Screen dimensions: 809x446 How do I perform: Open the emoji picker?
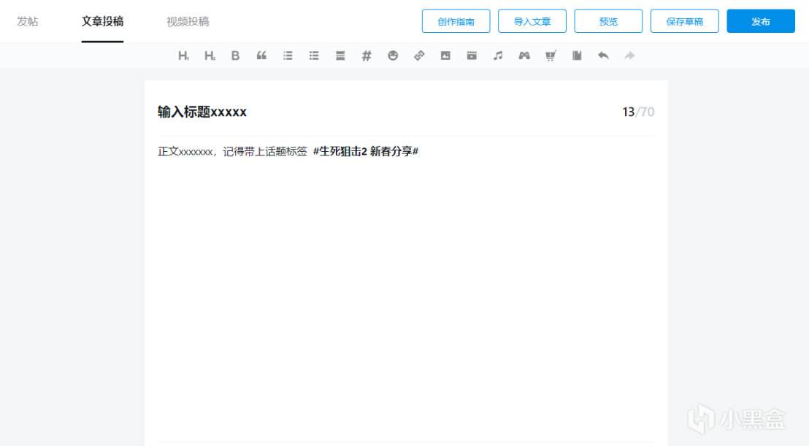pos(393,55)
